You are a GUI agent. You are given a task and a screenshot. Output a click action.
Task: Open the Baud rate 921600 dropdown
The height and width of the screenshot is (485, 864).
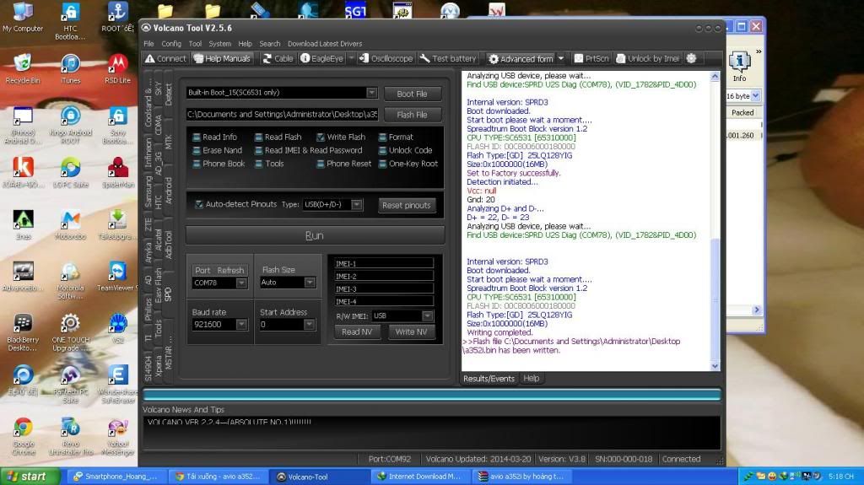click(241, 325)
